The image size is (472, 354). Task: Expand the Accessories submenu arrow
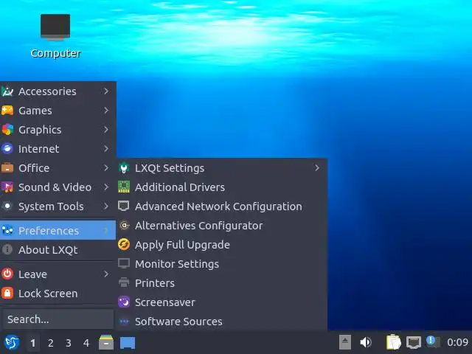[106, 91]
